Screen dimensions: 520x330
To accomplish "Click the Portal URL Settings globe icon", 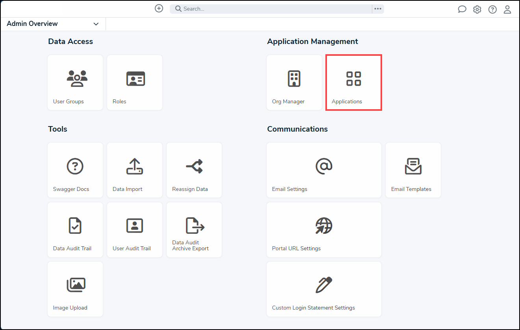I will [x=324, y=225].
